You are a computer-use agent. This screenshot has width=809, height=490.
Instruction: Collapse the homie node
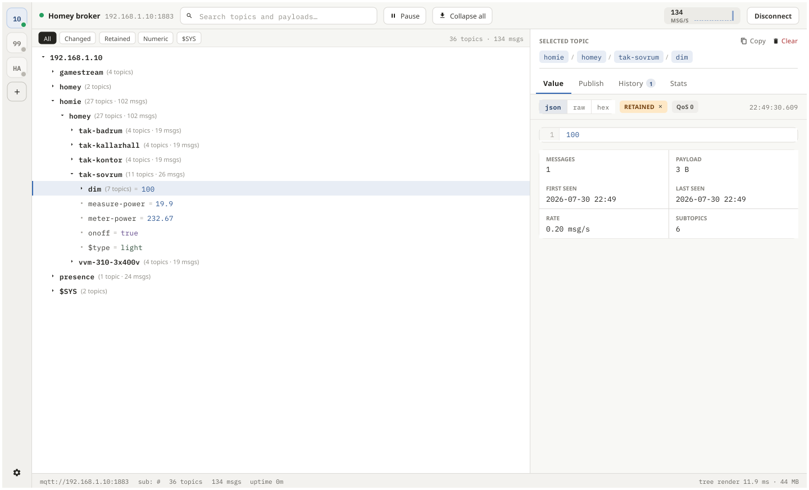pyautogui.click(x=53, y=101)
